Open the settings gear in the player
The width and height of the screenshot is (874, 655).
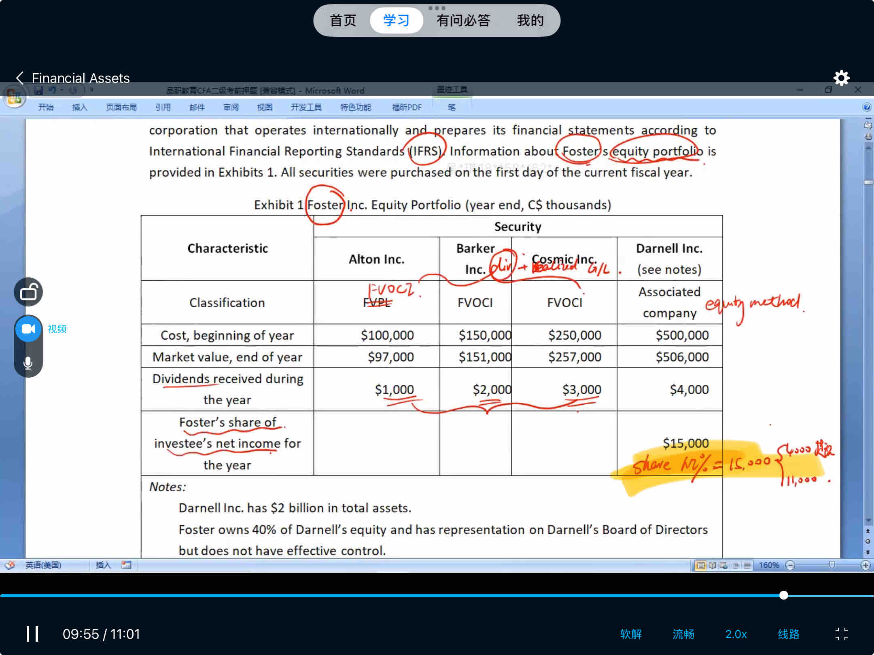841,78
